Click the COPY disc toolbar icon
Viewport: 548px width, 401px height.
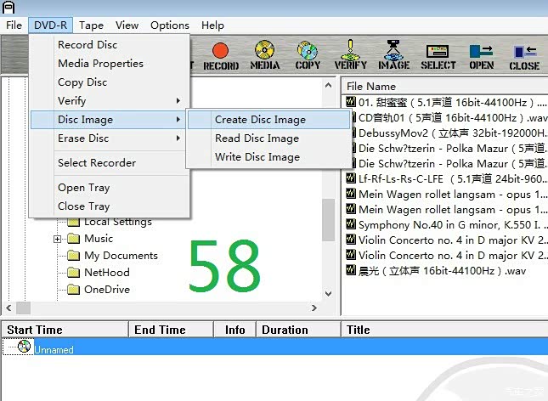(x=308, y=55)
